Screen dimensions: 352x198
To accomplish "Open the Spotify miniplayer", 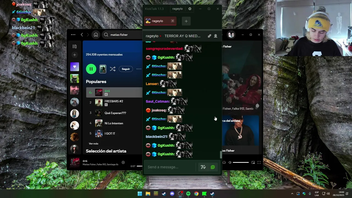I will coord(253,163).
